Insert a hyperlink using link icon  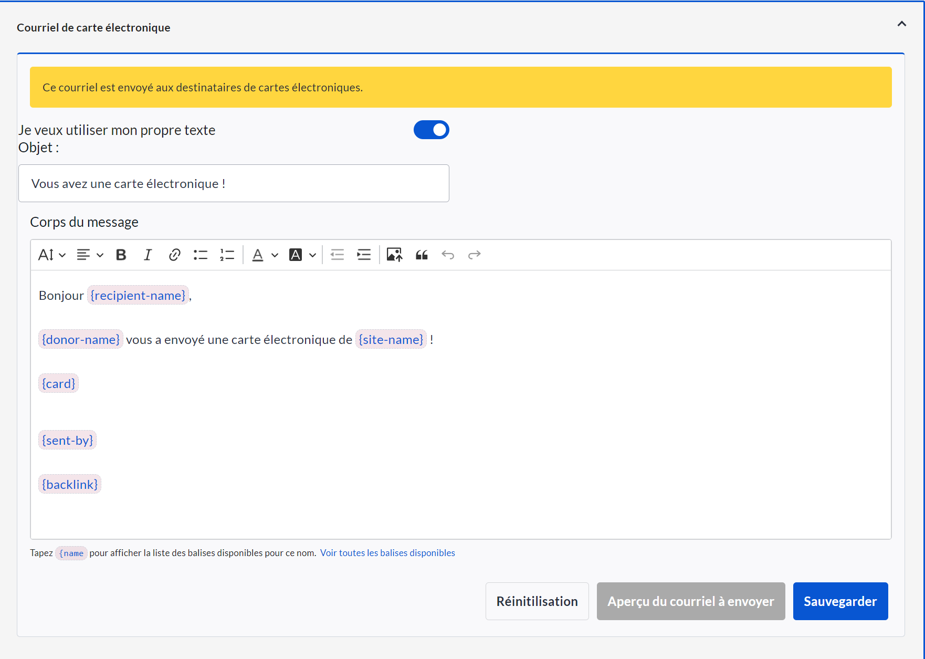pos(174,255)
